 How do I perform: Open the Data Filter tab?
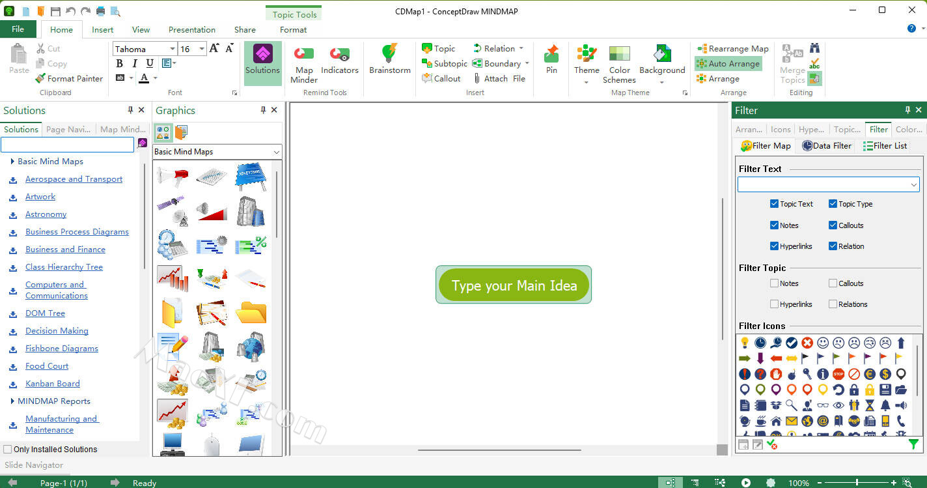click(x=827, y=146)
